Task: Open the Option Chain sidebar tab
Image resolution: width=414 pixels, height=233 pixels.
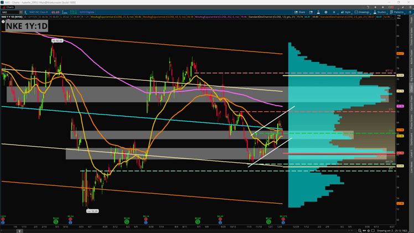Action: tap(411, 103)
